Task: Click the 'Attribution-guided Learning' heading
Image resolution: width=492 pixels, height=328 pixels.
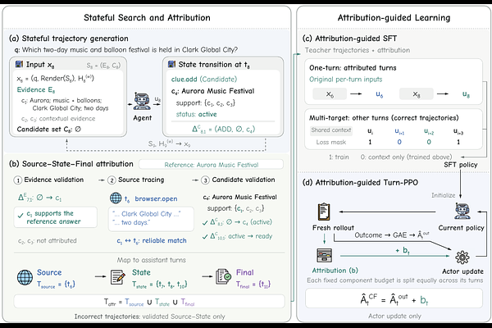Action: click(394, 17)
